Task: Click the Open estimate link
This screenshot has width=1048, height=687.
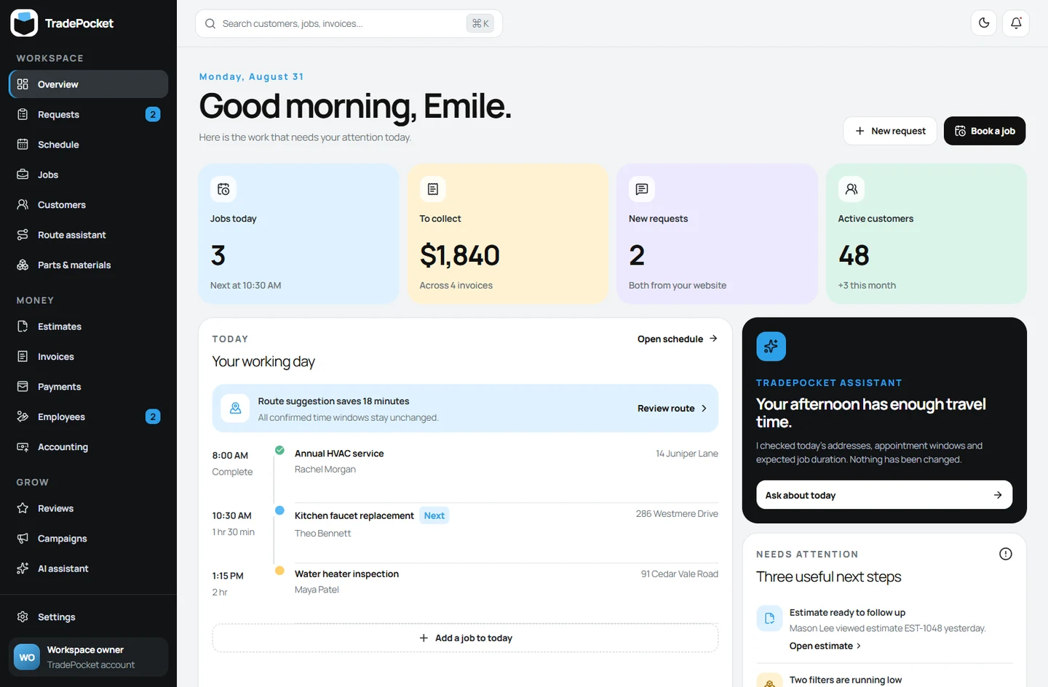Action: pos(825,646)
